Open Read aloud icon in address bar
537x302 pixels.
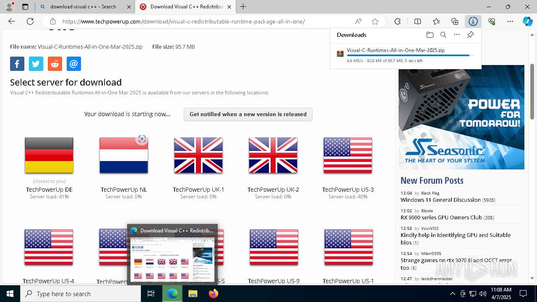coord(358,21)
